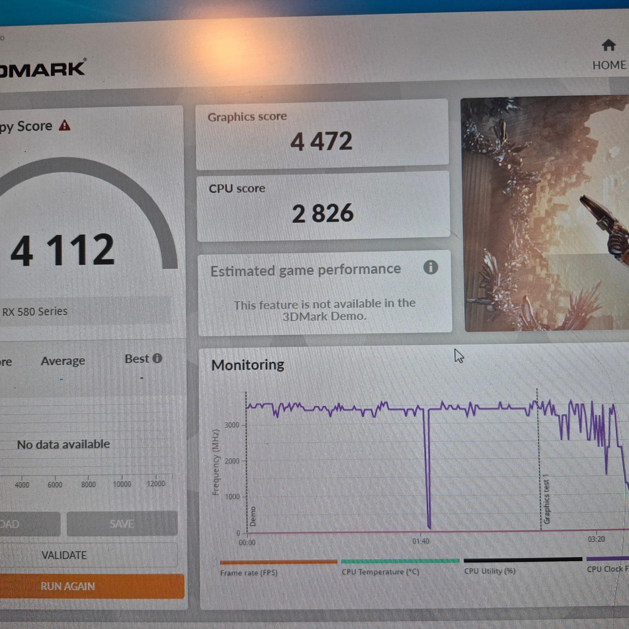629x629 pixels.
Task: Click the VALIDATE button
Action: (x=64, y=555)
